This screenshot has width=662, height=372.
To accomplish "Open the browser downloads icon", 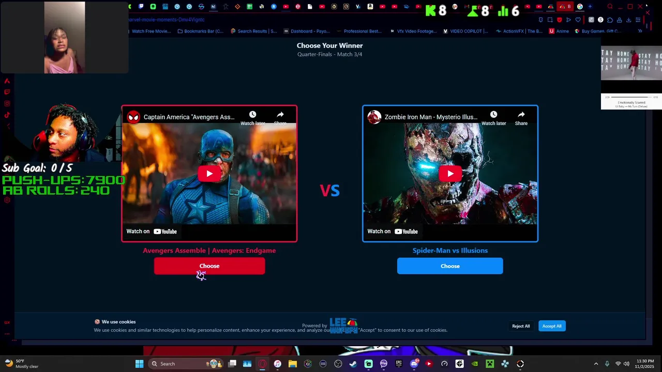I will point(628,20).
